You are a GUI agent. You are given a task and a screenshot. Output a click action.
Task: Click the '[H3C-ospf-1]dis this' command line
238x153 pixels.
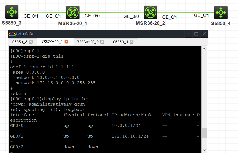(x=37, y=56)
